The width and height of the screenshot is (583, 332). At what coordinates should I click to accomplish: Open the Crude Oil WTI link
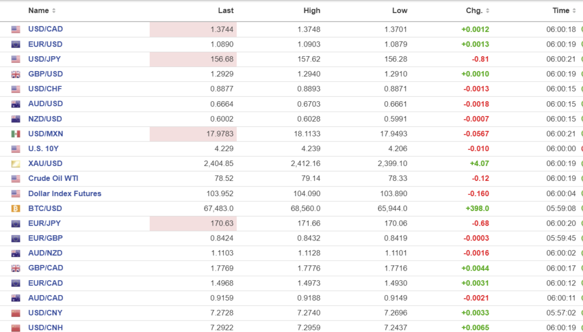tap(54, 179)
